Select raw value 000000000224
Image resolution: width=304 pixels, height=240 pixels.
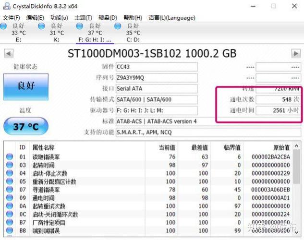(x=271, y=214)
